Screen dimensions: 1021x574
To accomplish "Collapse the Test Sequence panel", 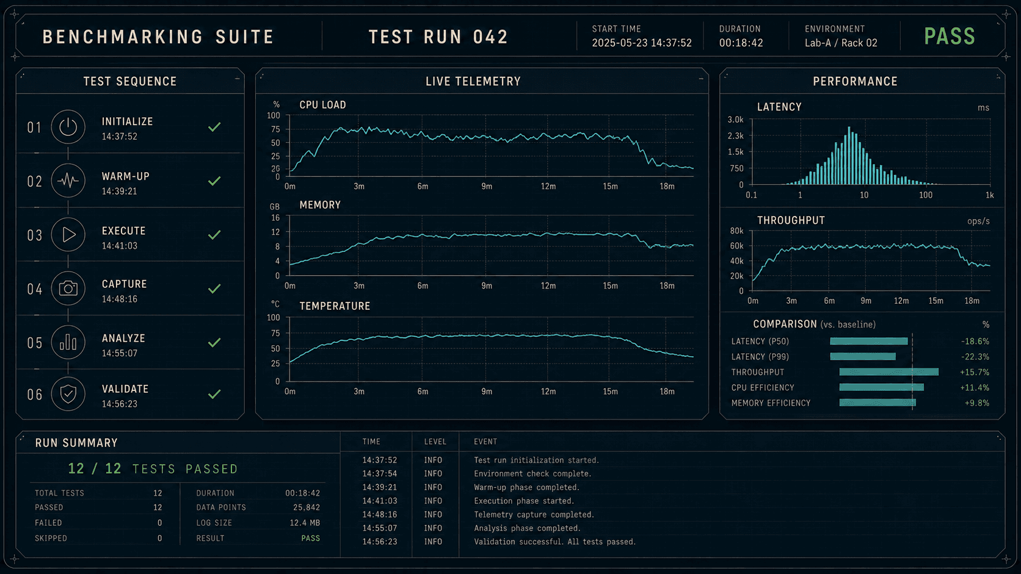I will point(238,79).
